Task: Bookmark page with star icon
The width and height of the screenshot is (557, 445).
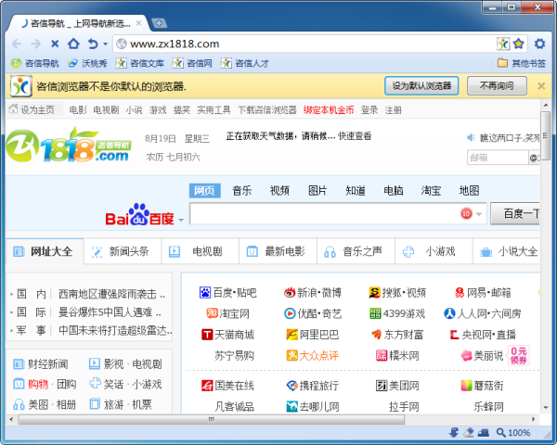Action: click(519, 44)
